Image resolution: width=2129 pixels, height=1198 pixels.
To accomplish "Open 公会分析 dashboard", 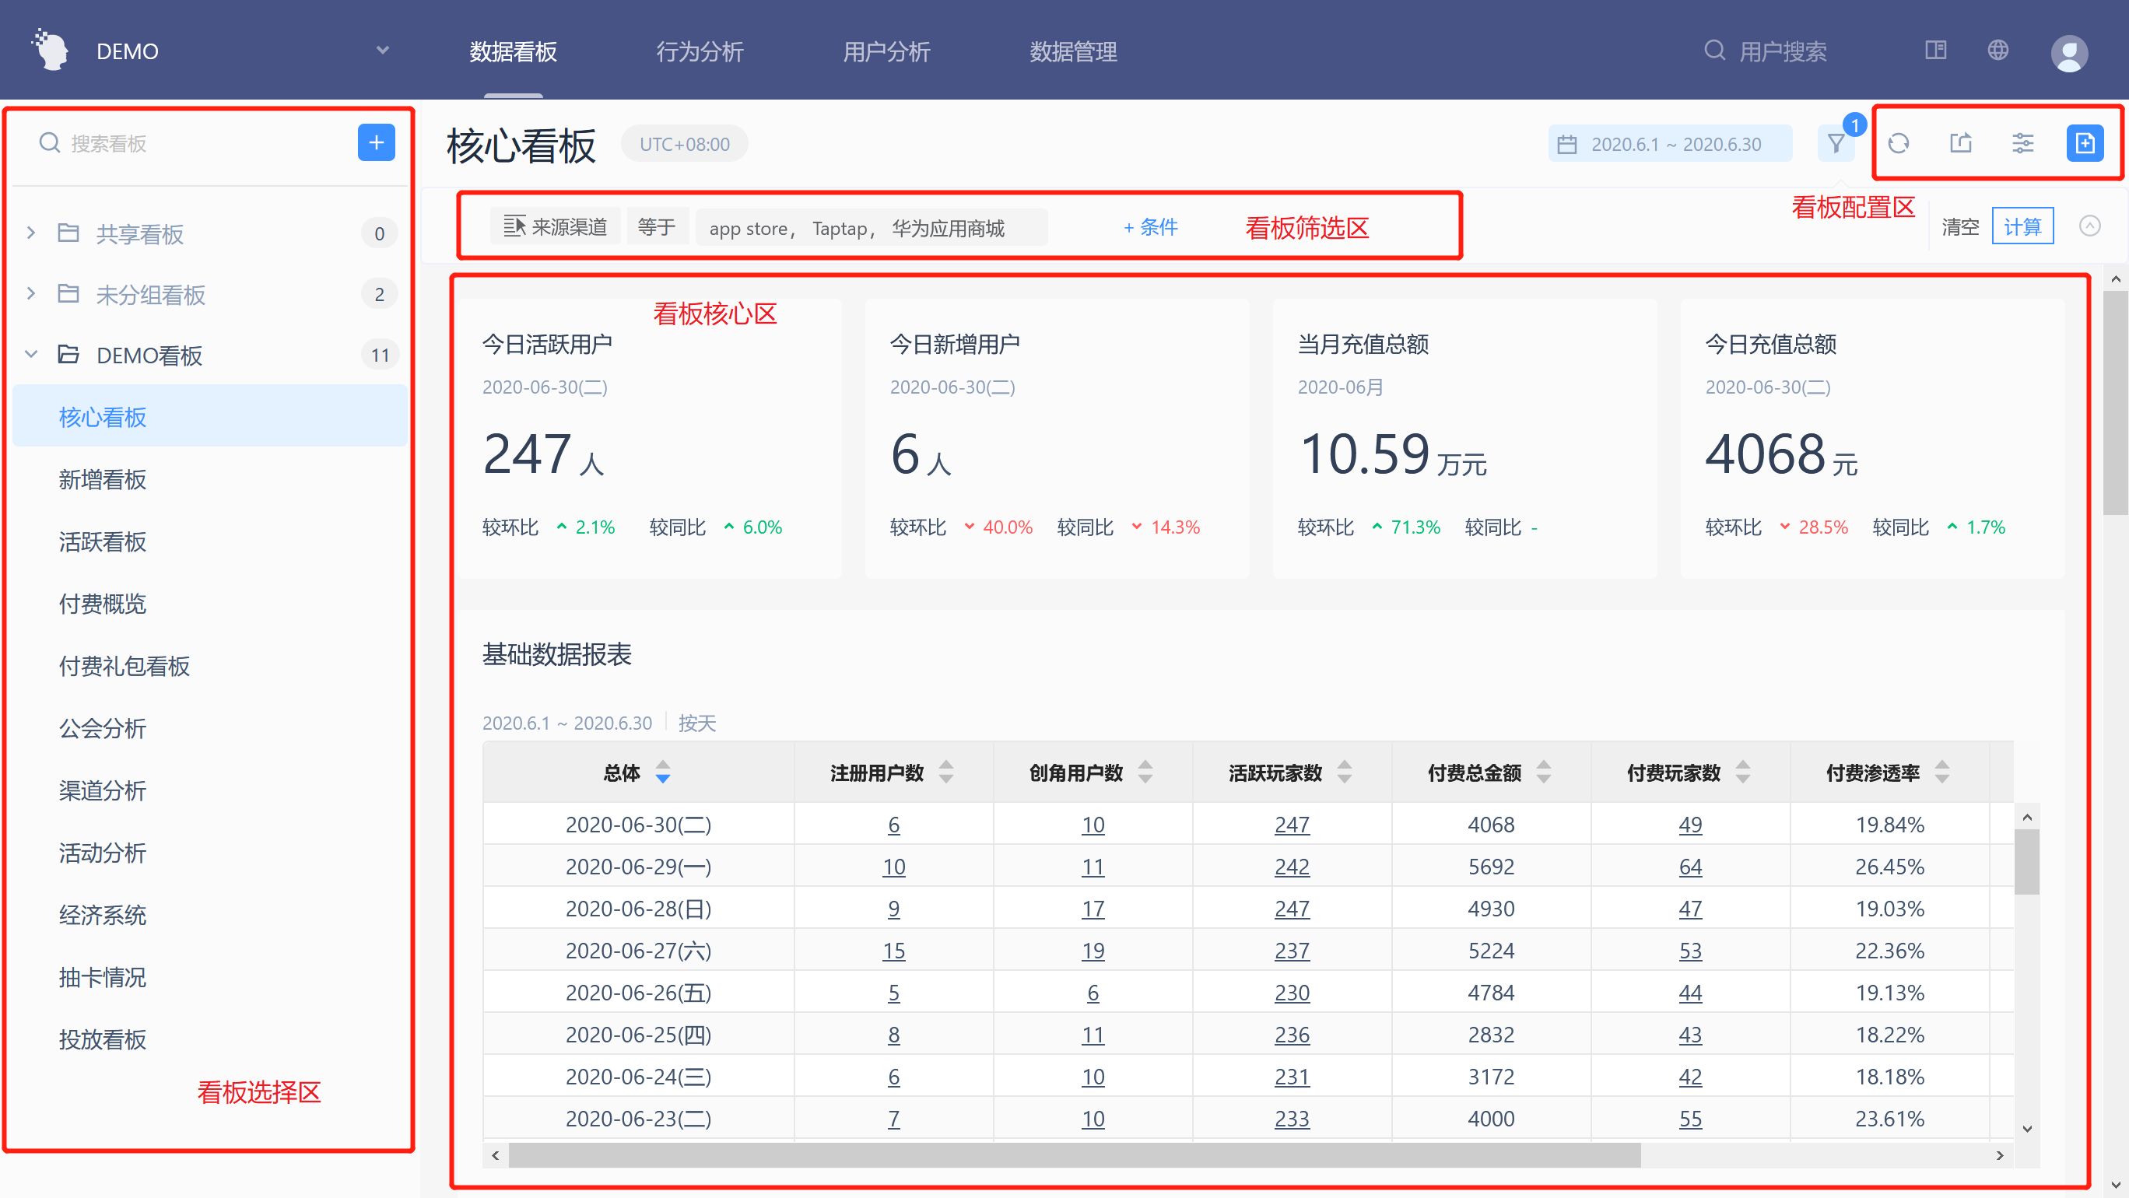I will click(x=210, y=728).
